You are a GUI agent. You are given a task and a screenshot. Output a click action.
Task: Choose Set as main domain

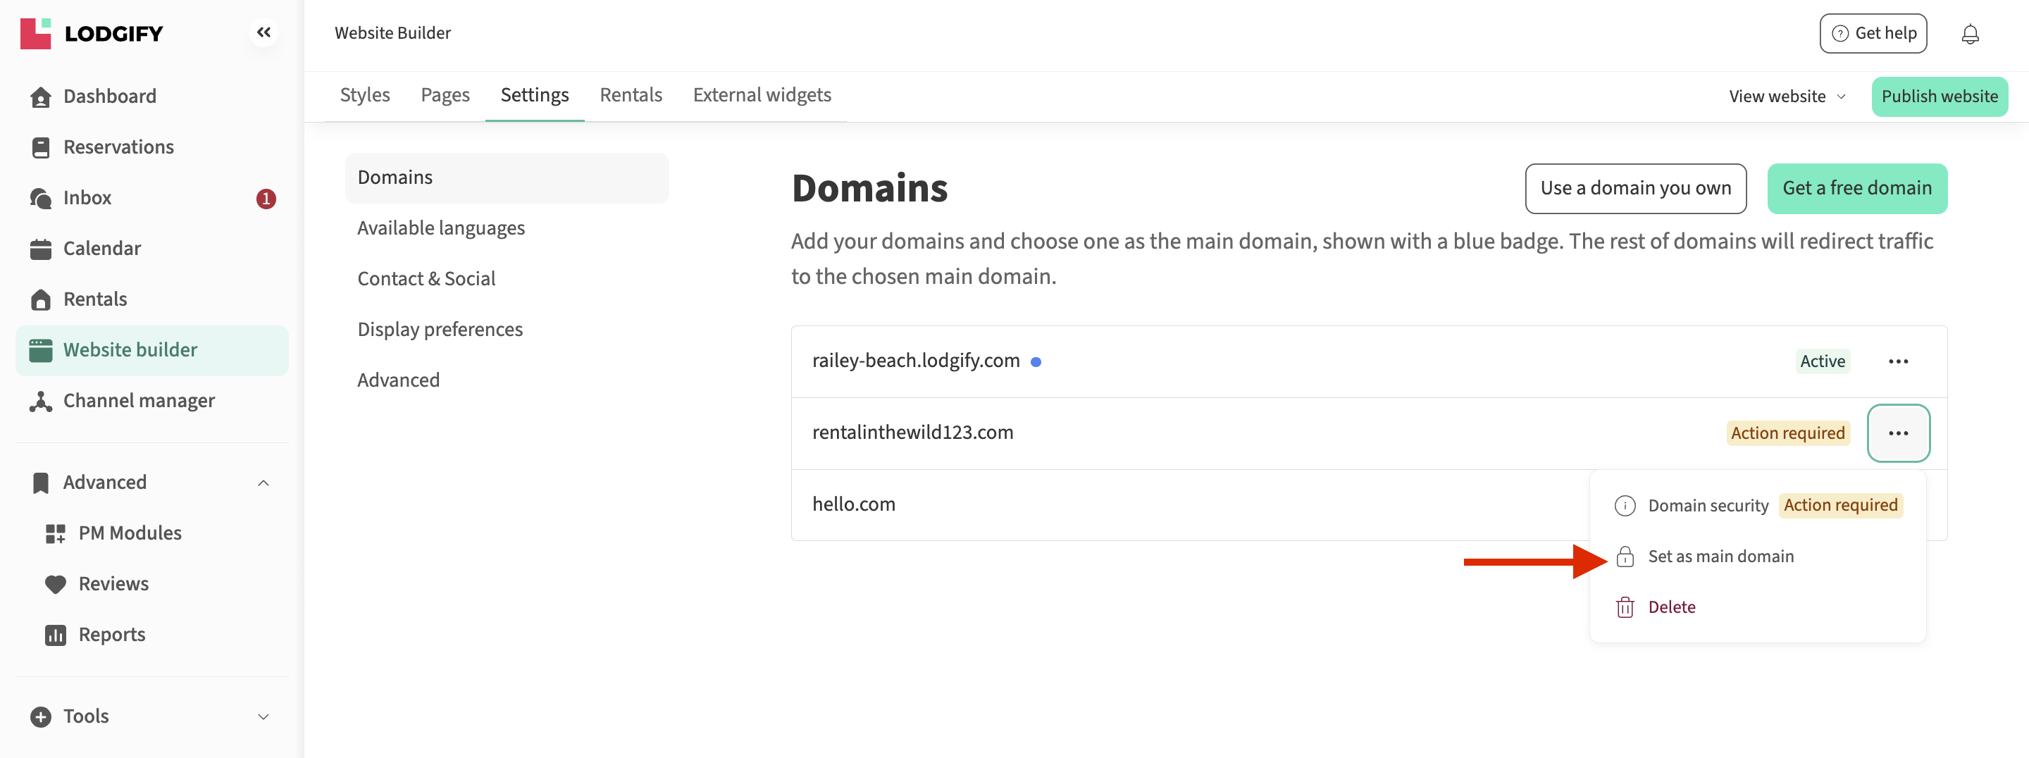[x=1720, y=557]
